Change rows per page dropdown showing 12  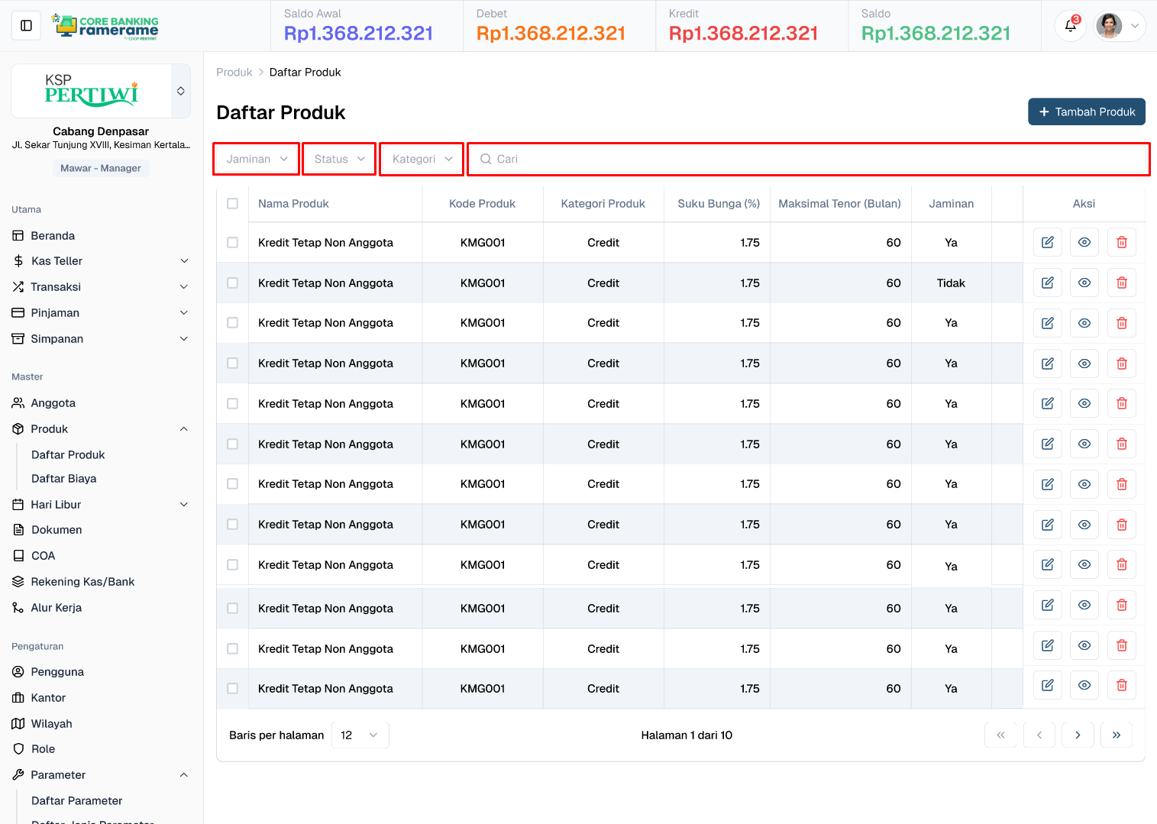360,735
